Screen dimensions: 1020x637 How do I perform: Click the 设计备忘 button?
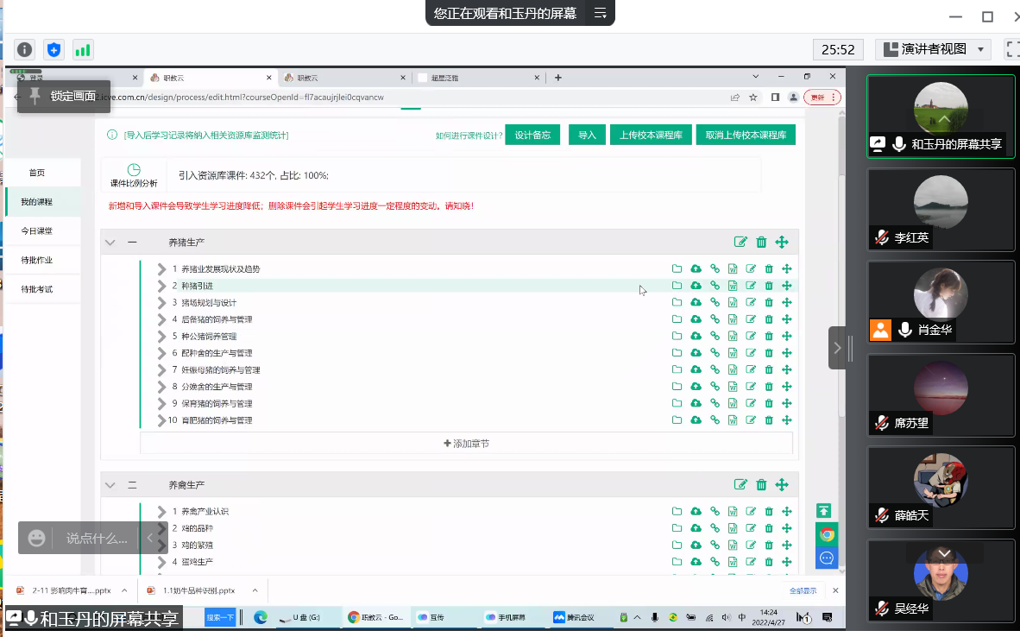tap(532, 136)
